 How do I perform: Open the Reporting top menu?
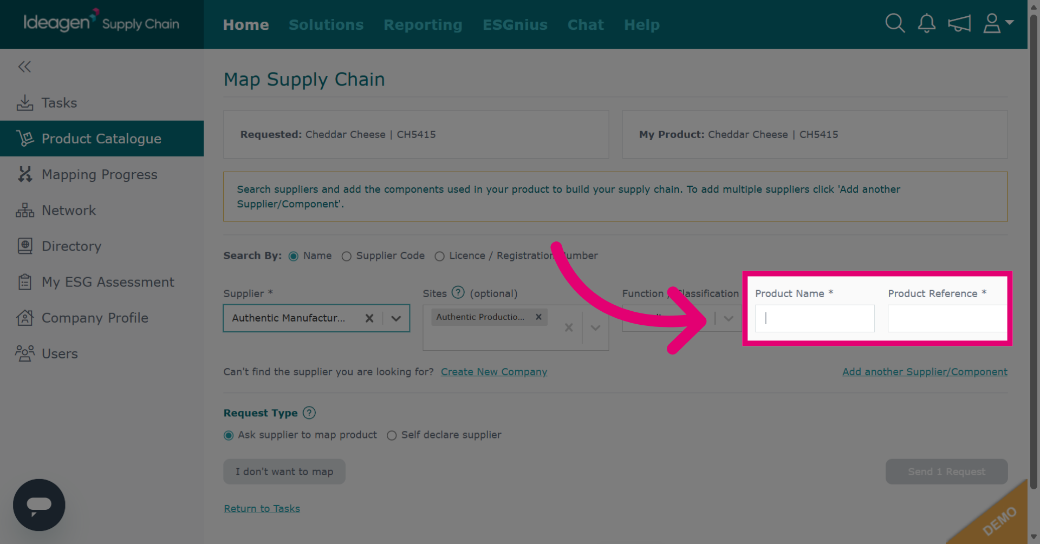[x=423, y=24]
